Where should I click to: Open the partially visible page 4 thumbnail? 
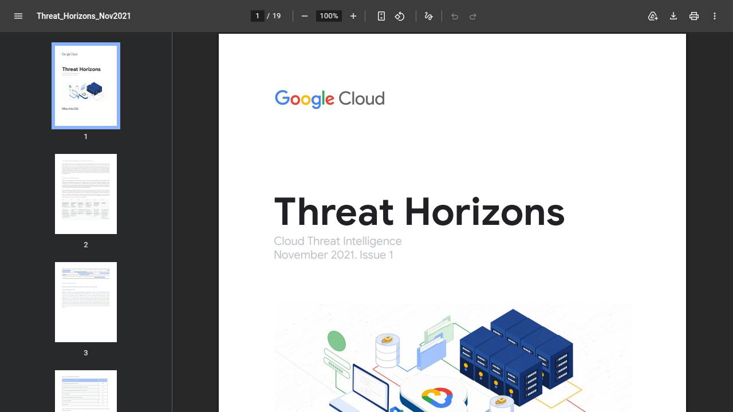(86, 391)
